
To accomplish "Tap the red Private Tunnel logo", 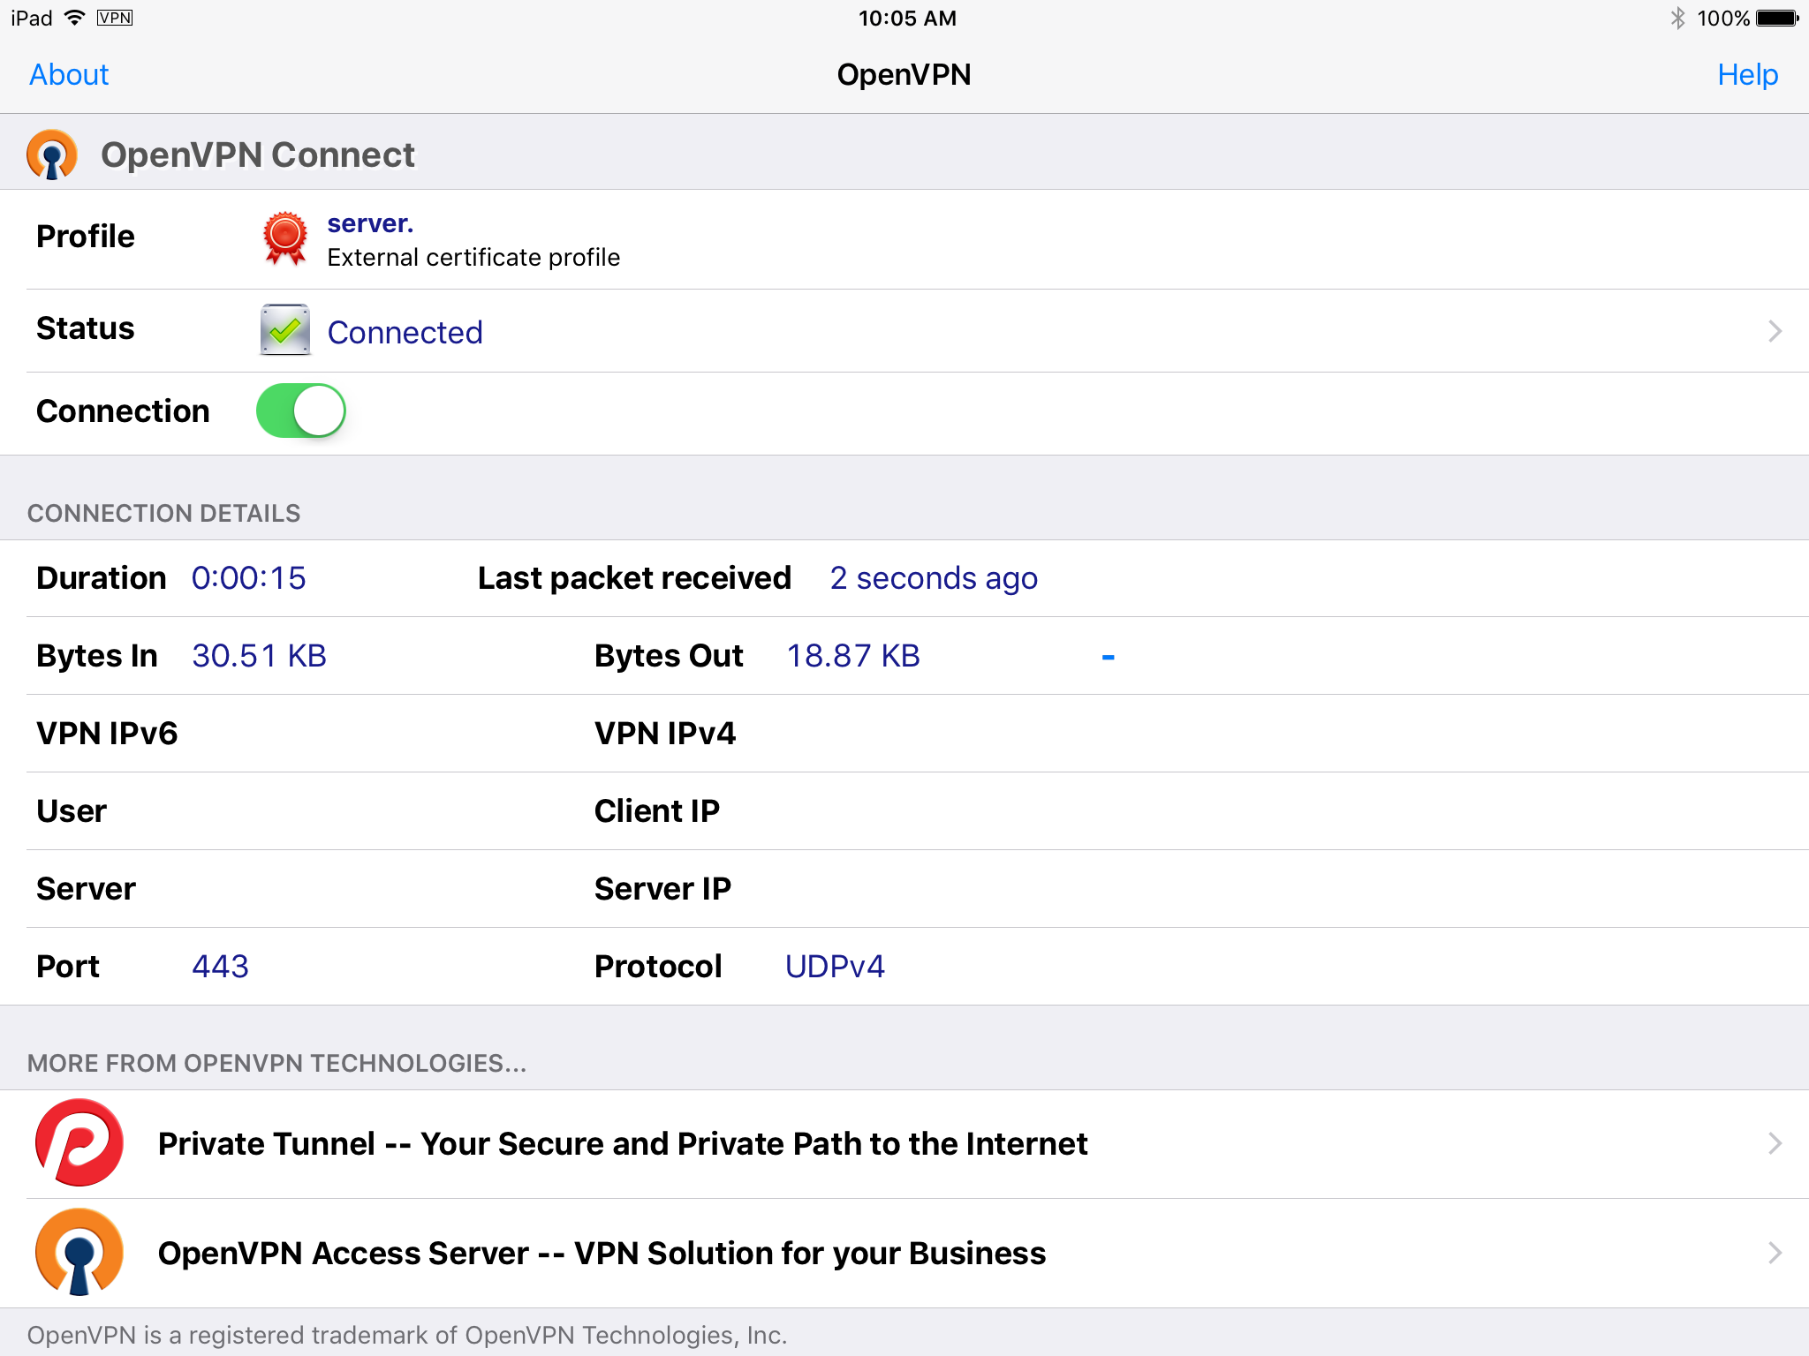I will coord(79,1142).
